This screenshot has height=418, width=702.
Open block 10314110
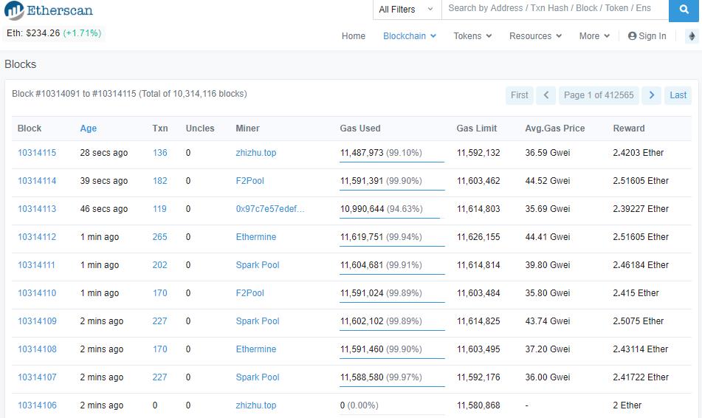pos(37,293)
